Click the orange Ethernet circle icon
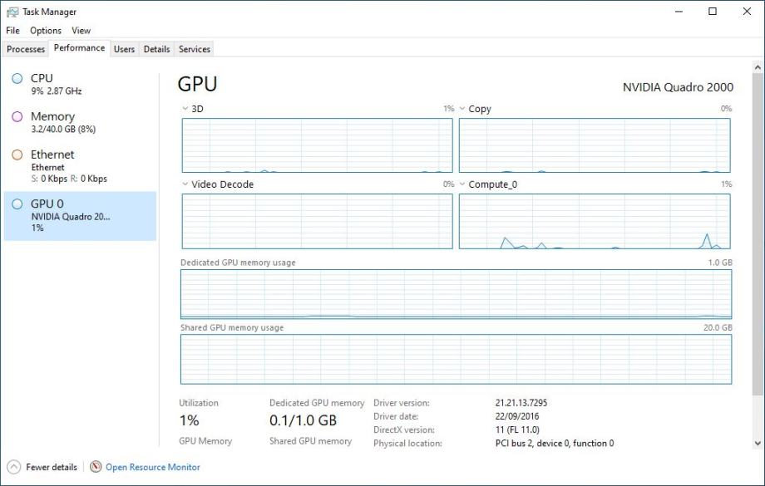The image size is (765, 486). coord(17,155)
